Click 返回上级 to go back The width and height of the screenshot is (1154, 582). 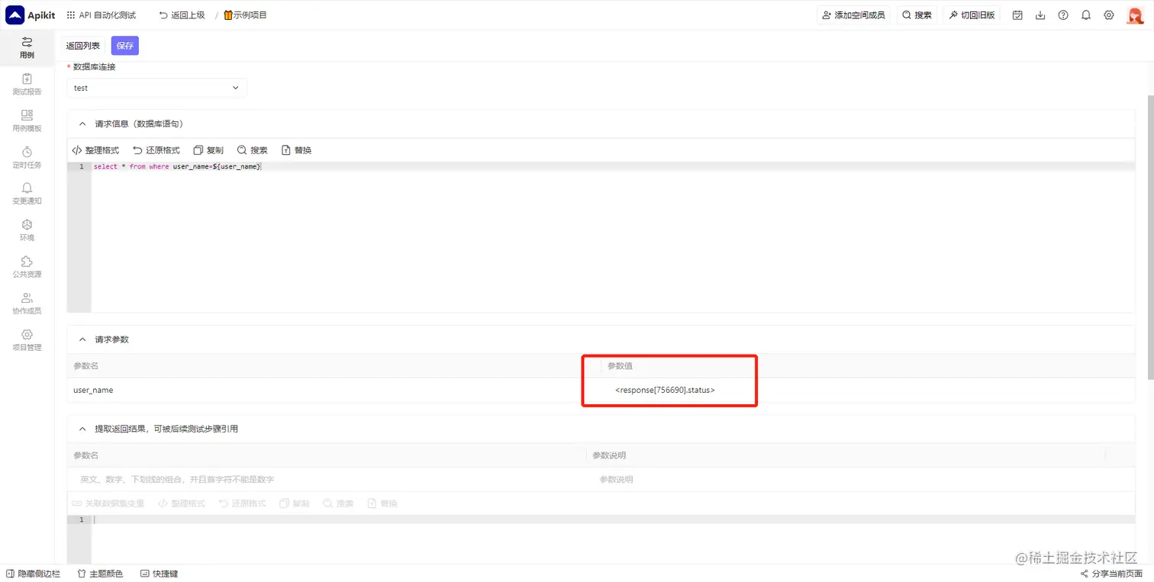click(182, 15)
